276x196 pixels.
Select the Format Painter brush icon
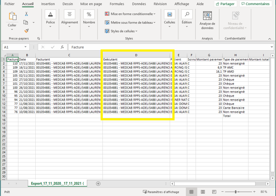pos(26,31)
